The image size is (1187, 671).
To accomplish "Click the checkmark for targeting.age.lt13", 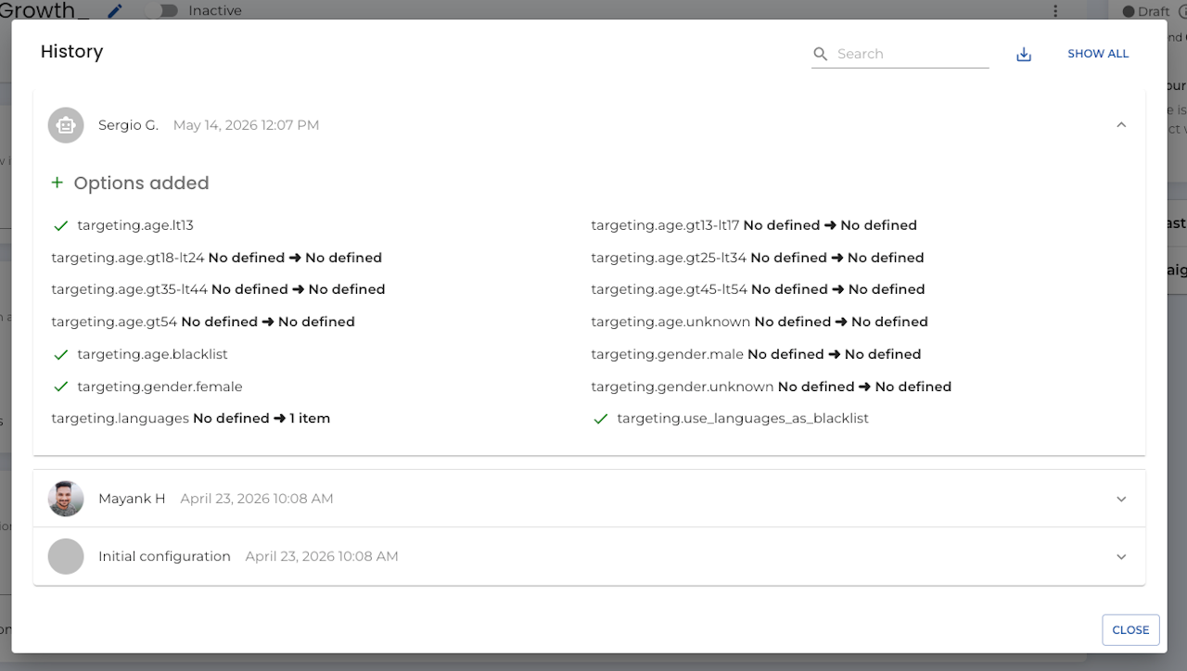I will click(61, 225).
